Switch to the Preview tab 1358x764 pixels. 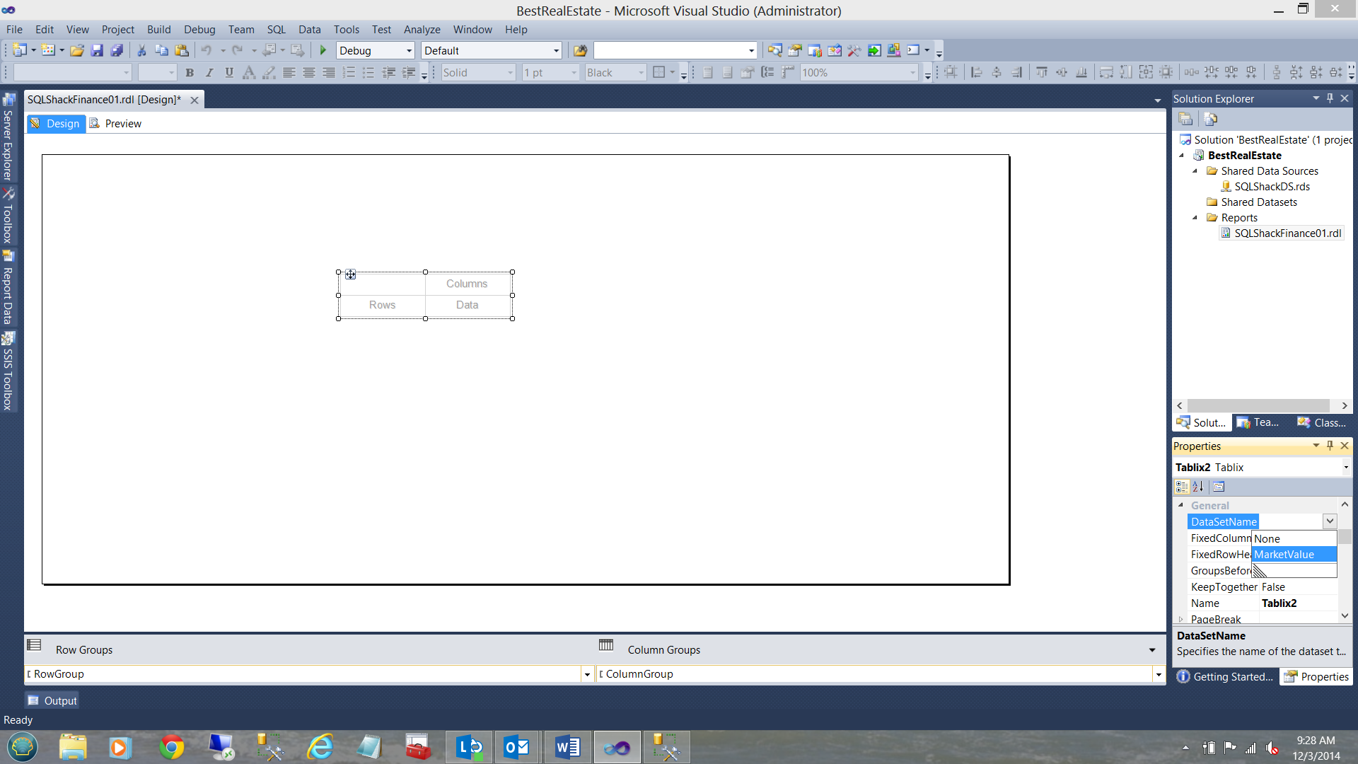coord(116,124)
